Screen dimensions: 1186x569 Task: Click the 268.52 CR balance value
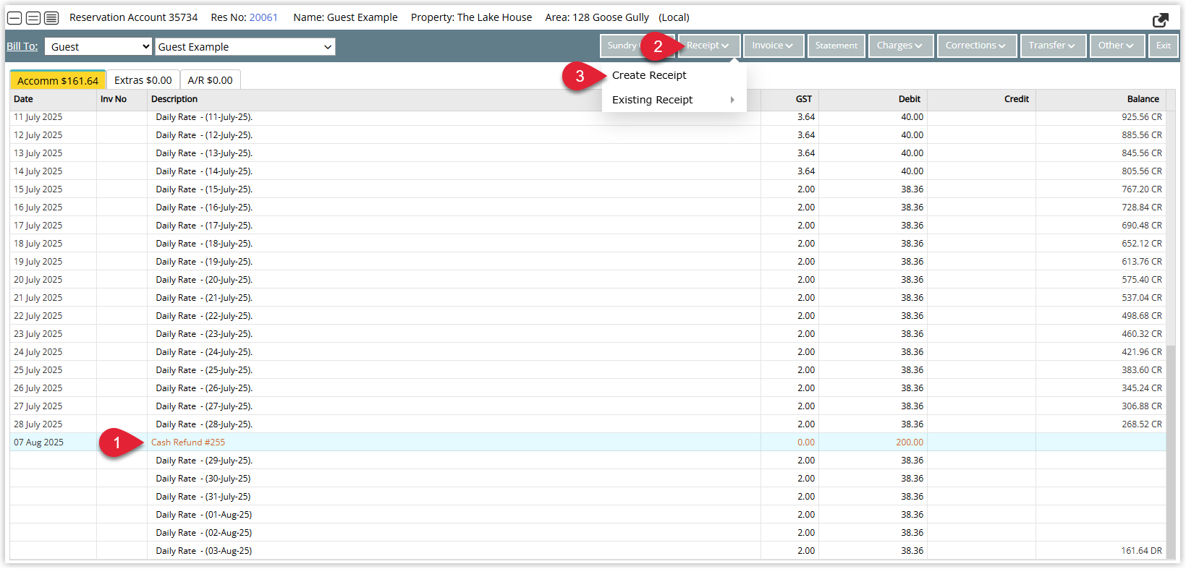click(x=1142, y=424)
